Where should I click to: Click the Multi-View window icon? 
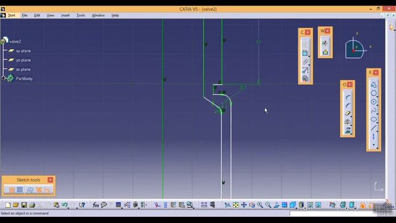pos(285,205)
